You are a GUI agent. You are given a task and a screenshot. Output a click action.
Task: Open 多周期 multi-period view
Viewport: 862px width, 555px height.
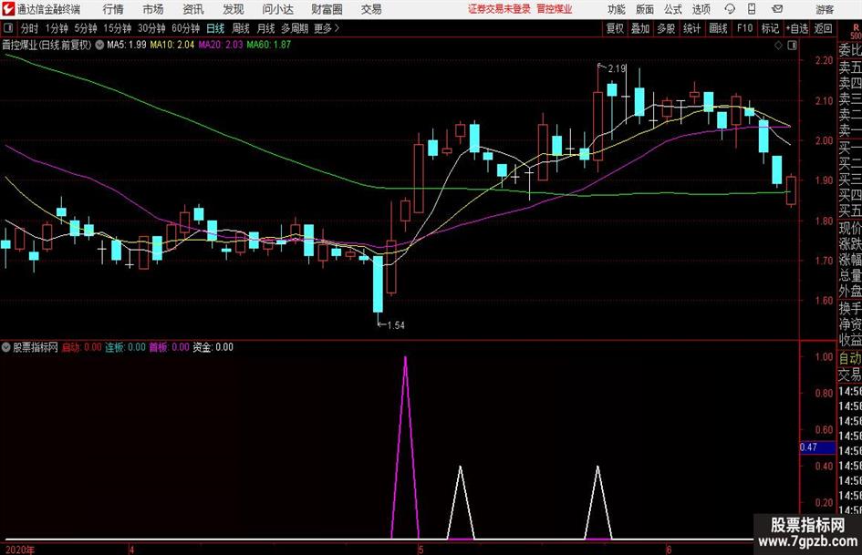point(295,28)
